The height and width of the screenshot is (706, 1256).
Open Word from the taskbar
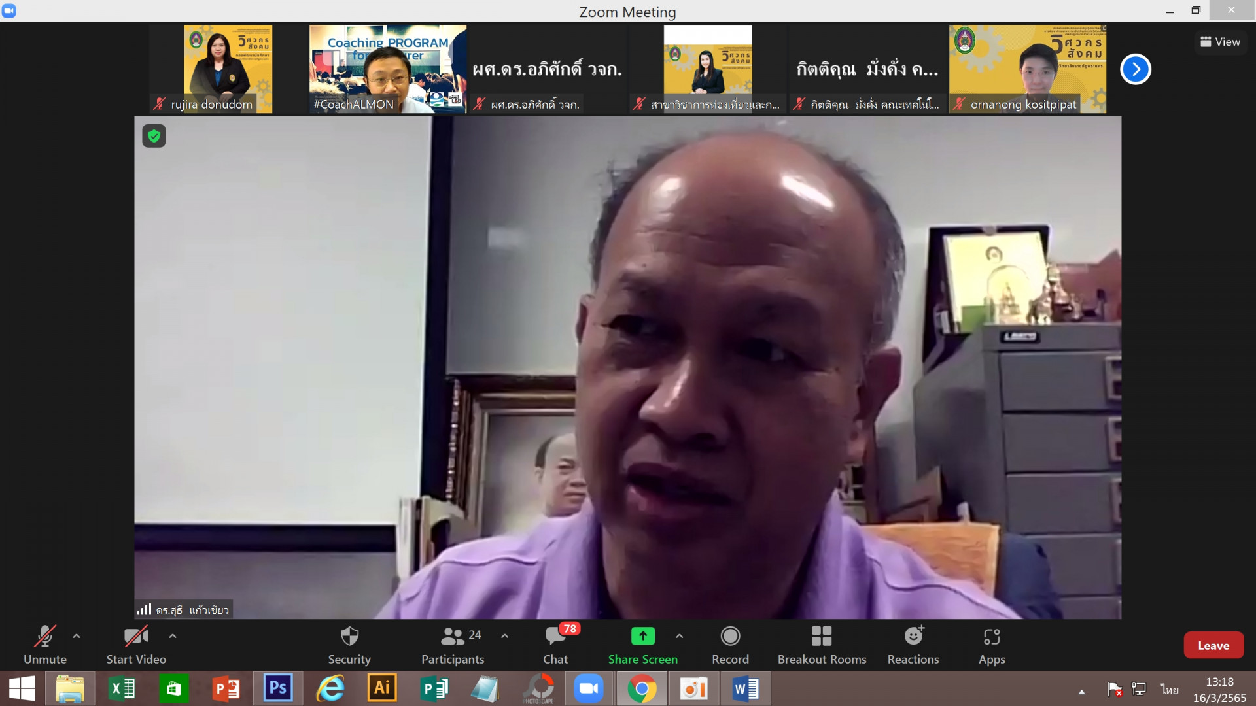(x=746, y=689)
